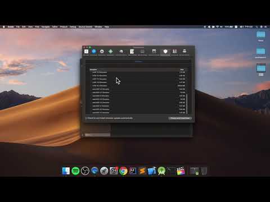
Task: Open IntelliJ IDEA from the Dock
Action: [x=133, y=171]
